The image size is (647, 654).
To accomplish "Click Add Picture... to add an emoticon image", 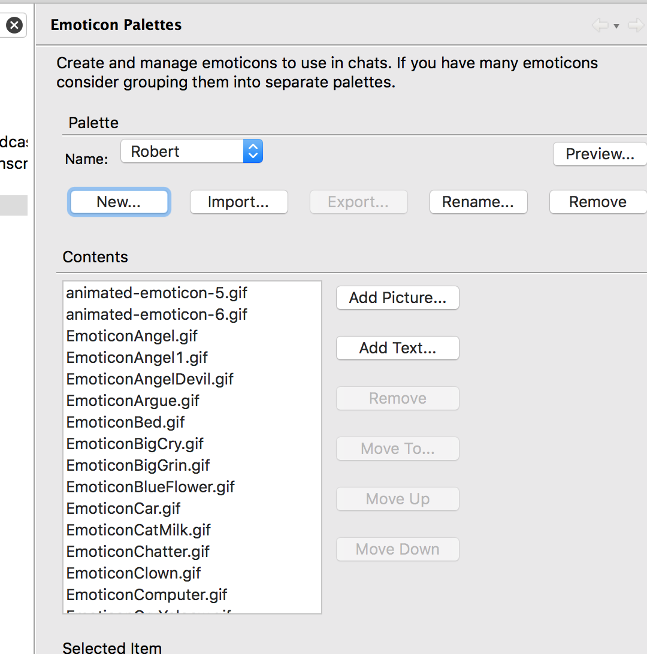I will pyautogui.click(x=397, y=298).
